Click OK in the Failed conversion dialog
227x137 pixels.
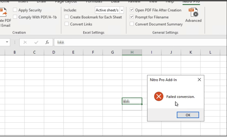click(x=188, y=115)
